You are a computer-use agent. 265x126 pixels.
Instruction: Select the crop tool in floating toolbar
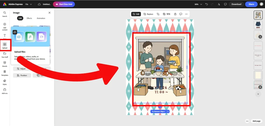point(158,14)
